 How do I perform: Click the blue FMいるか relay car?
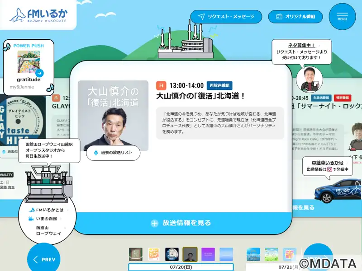tap(338, 190)
